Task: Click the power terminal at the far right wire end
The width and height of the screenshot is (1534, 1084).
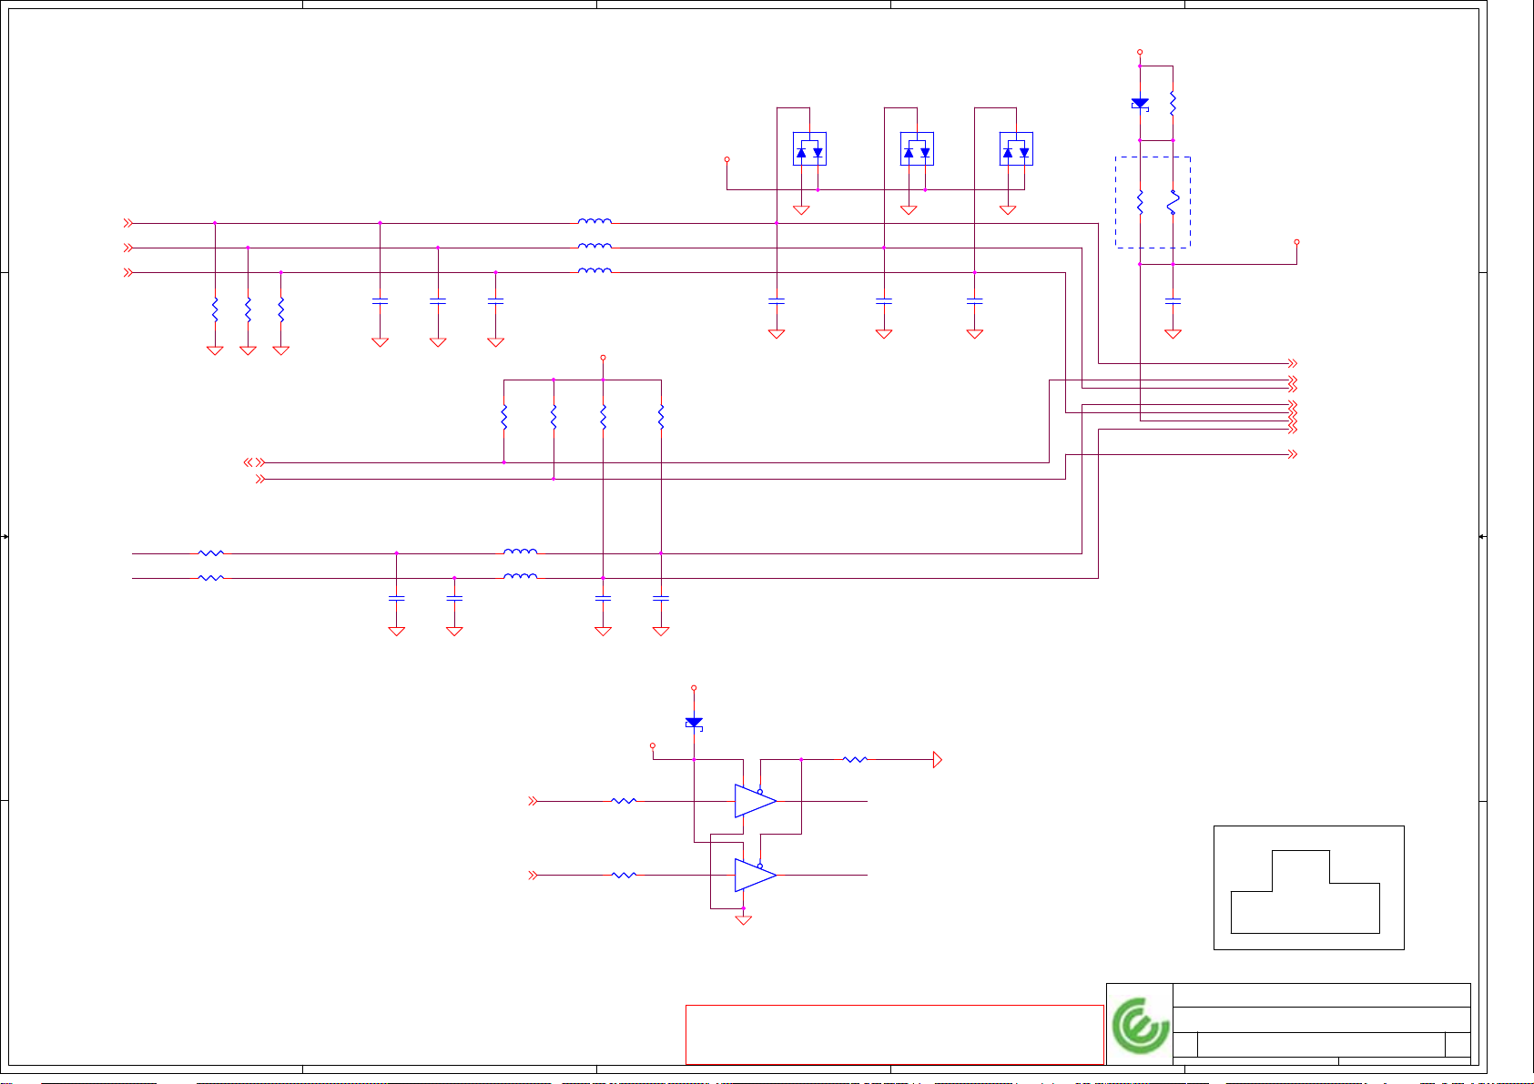Action: tap(1297, 242)
